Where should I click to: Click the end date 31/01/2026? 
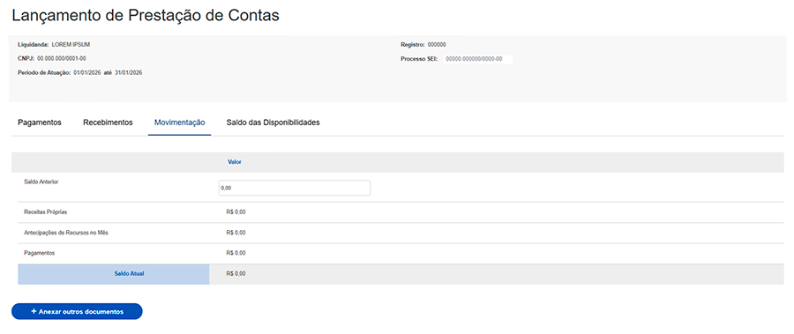pos(129,72)
